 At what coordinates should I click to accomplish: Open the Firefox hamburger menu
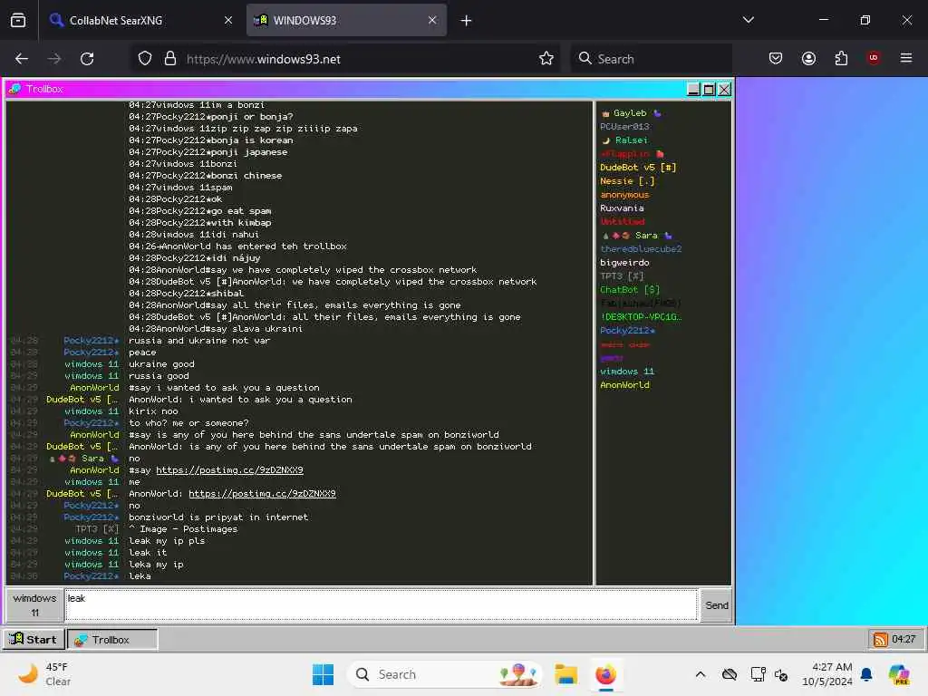(x=906, y=58)
